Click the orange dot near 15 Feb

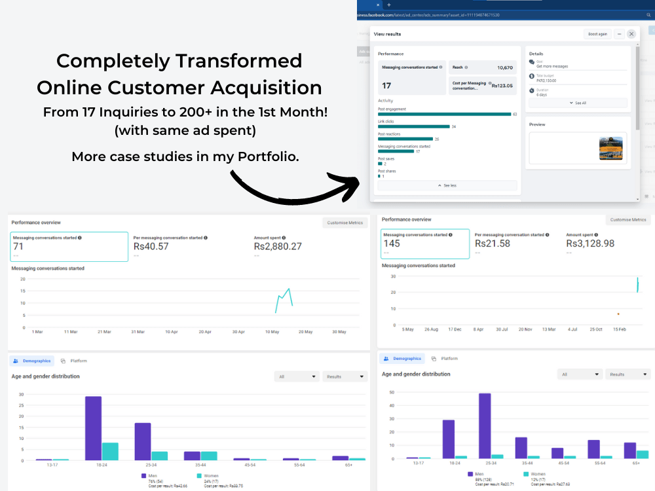tap(618, 314)
